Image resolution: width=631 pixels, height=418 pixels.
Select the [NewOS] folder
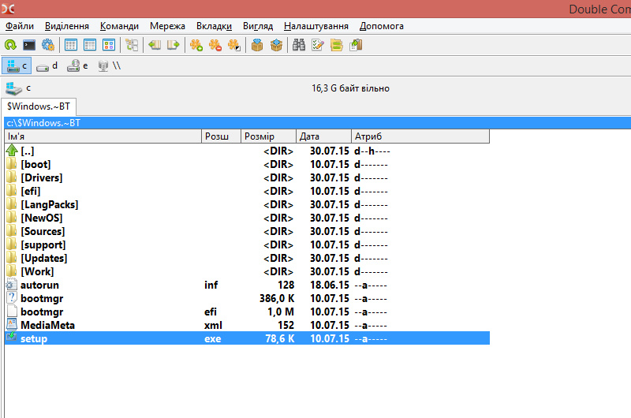point(247,218)
